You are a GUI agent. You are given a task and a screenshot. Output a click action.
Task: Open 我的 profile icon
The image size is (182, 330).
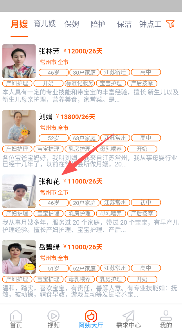[x=166, y=316]
